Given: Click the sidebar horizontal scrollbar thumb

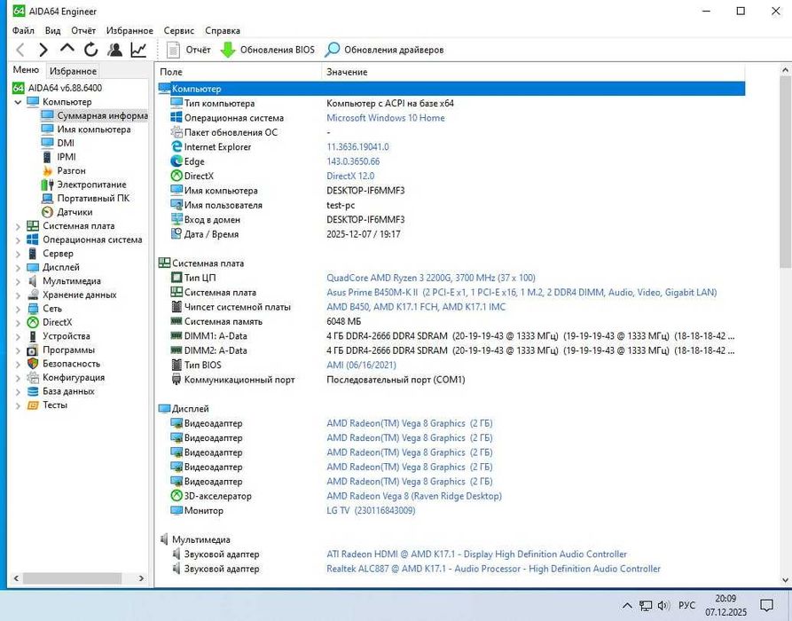Looking at the screenshot, I should pos(72,578).
